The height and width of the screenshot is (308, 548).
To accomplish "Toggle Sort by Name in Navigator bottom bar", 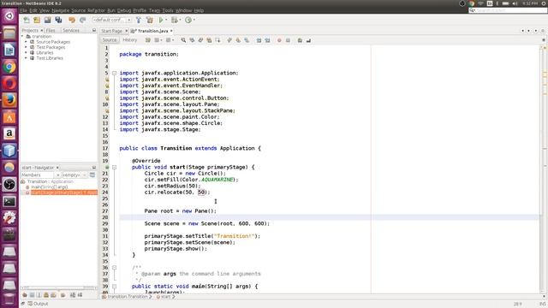I will click(x=73, y=295).
